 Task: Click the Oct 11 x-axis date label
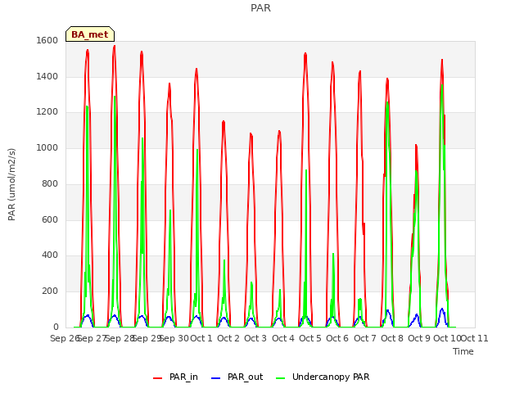(475, 338)
